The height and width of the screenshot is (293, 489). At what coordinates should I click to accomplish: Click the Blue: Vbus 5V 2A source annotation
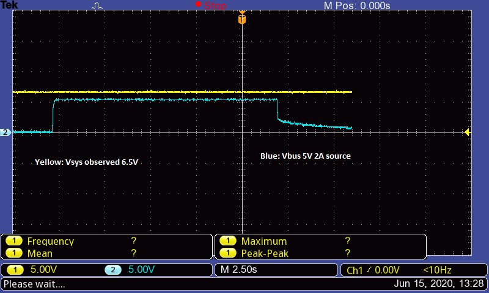click(x=305, y=156)
